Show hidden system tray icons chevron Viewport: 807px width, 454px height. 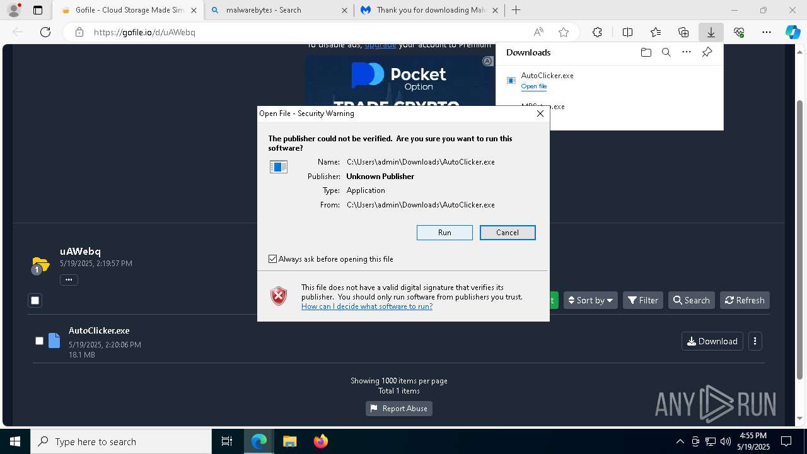[680, 441]
